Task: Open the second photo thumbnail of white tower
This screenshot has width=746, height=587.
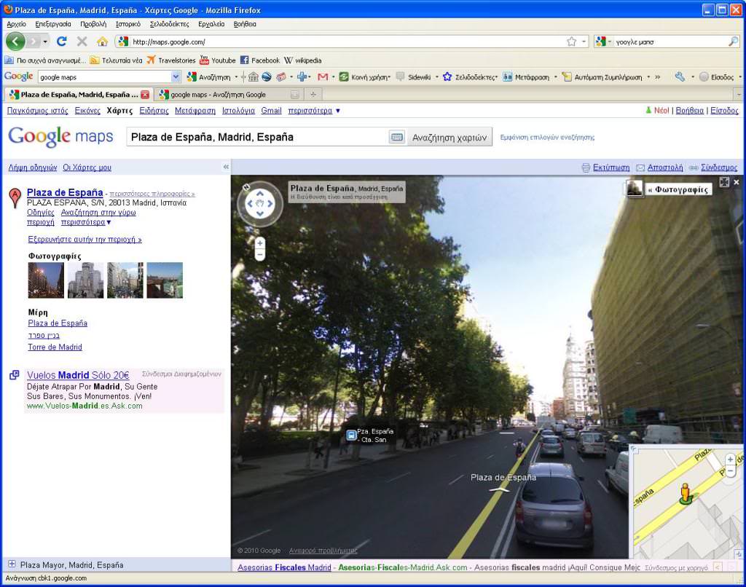Action: [86, 280]
